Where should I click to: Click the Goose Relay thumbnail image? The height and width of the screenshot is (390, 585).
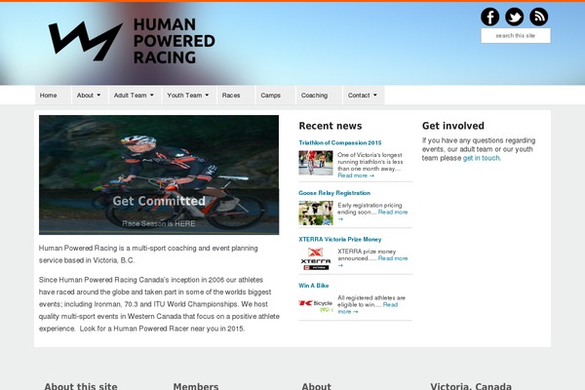tap(316, 214)
